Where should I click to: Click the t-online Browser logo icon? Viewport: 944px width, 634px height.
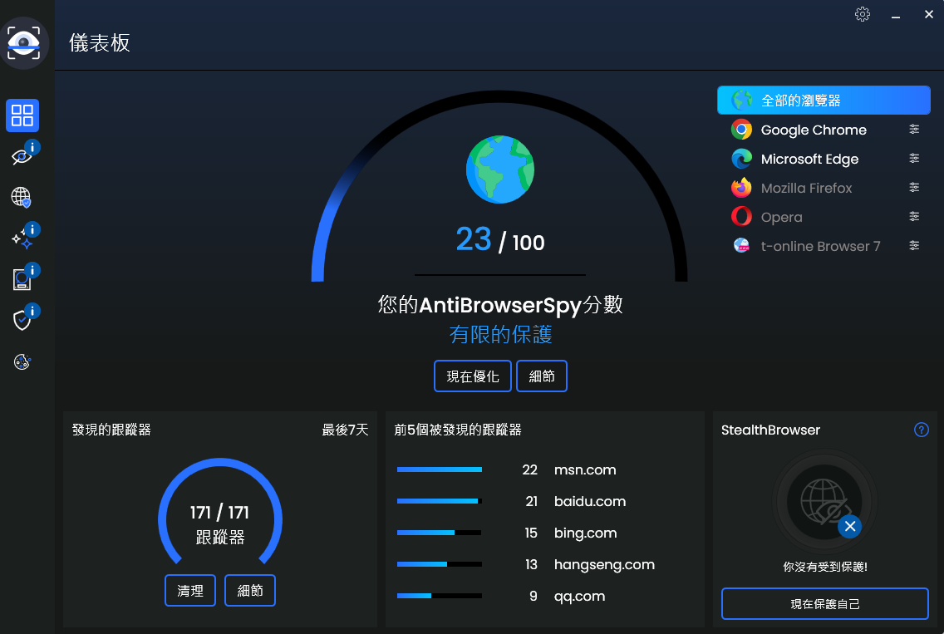tap(741, 246)
